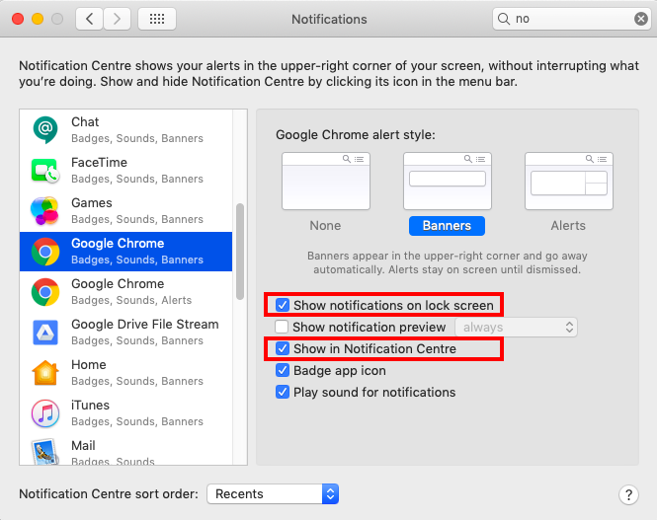The height and width of the screenshot is (520, 657).
Task: Click the None label button
Action: (x=325, y=226)
